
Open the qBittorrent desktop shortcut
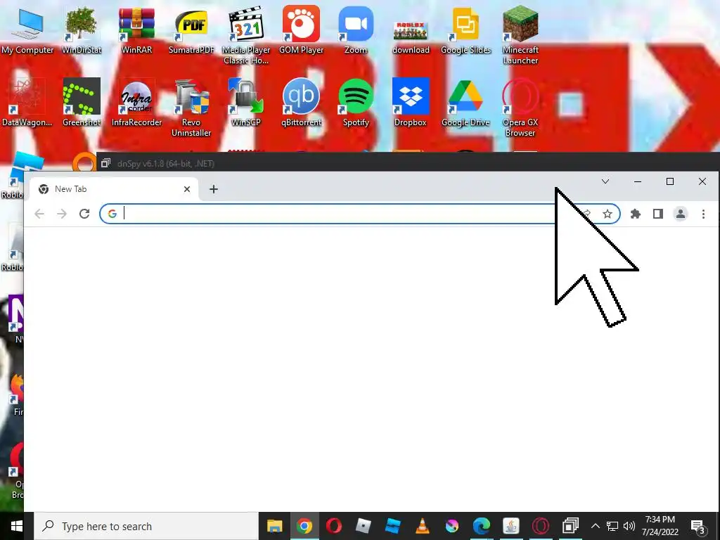pyautogui.click(x=301, y=103)
